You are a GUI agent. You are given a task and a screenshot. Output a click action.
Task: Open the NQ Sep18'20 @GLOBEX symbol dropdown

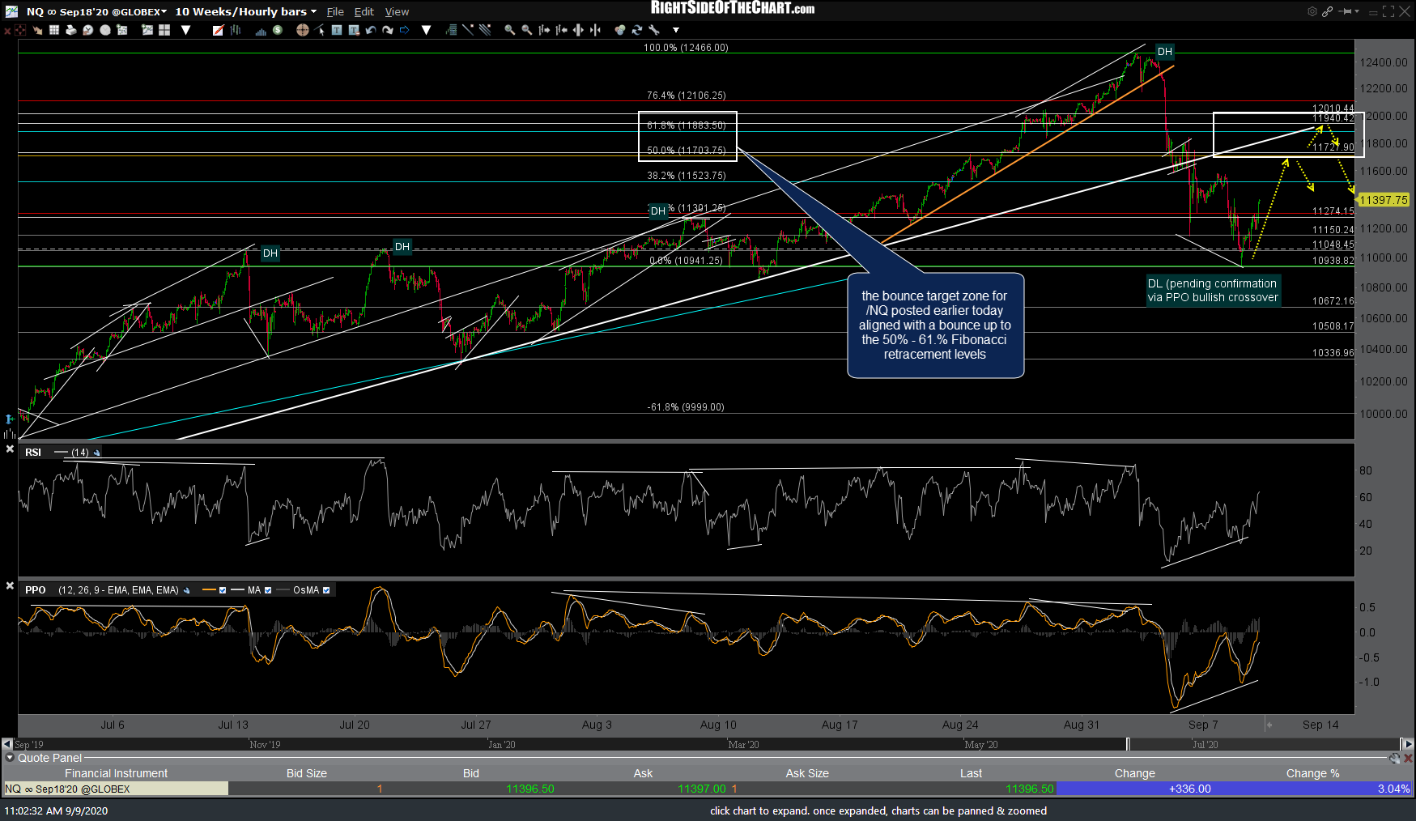click(x=164, y=12)
